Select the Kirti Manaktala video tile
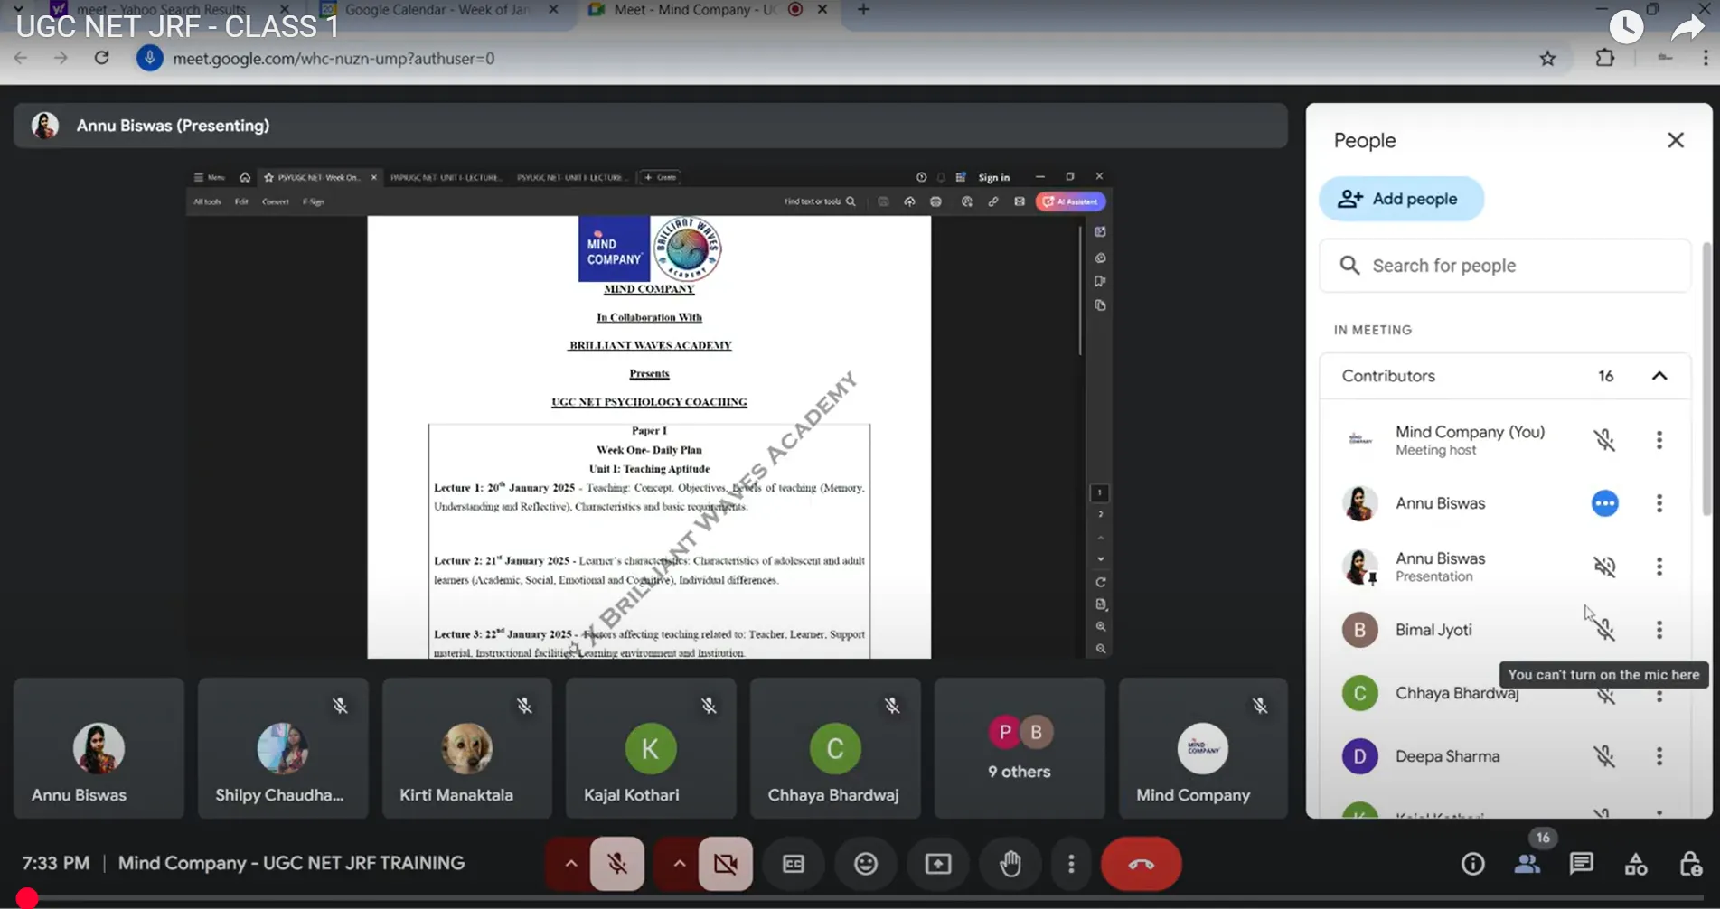This screenshot has height=909, width=1720. 467,748
